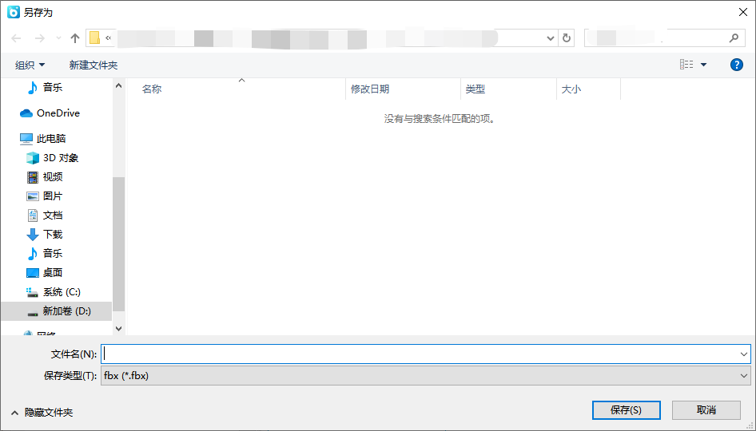Open the view options dropdown arrow

[x=703, y=65]
